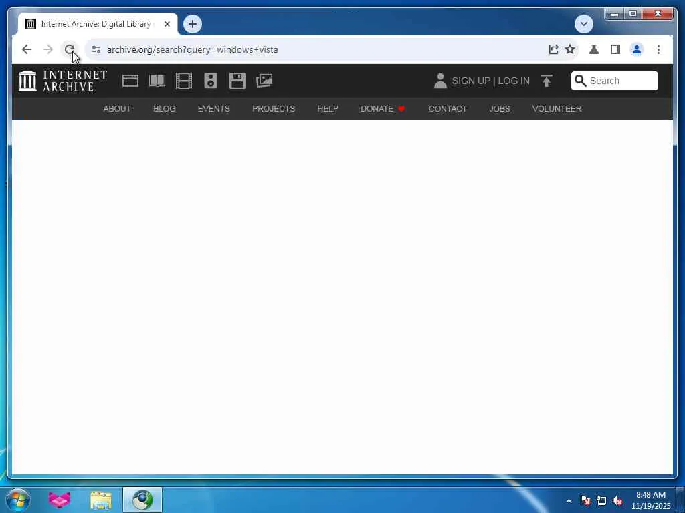The image size is (685, 513).
Task: Click the user avatar icon
Action: tap(440, 81)
